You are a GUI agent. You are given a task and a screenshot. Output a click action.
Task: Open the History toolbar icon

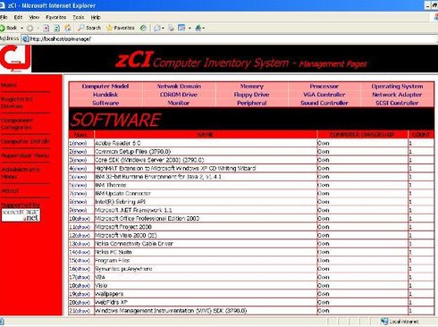143,28
